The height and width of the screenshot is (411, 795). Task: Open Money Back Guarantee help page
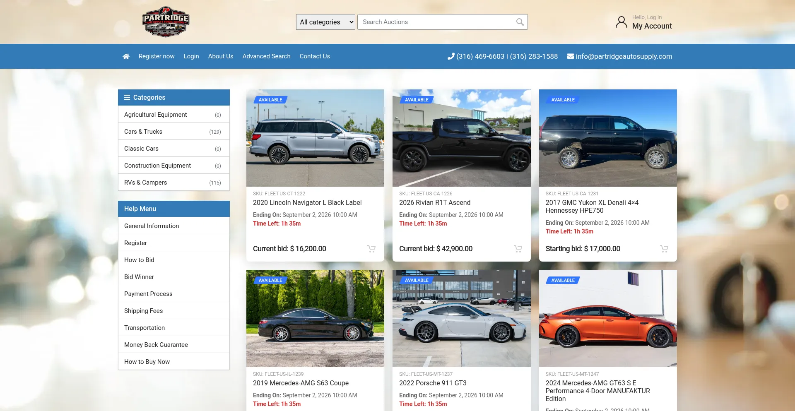pyautogui.click(x=174, y=345)
